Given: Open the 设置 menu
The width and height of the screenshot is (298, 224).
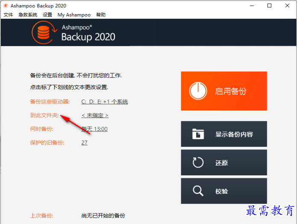Looking at the screenshot, I should click(x=47, y=15).
